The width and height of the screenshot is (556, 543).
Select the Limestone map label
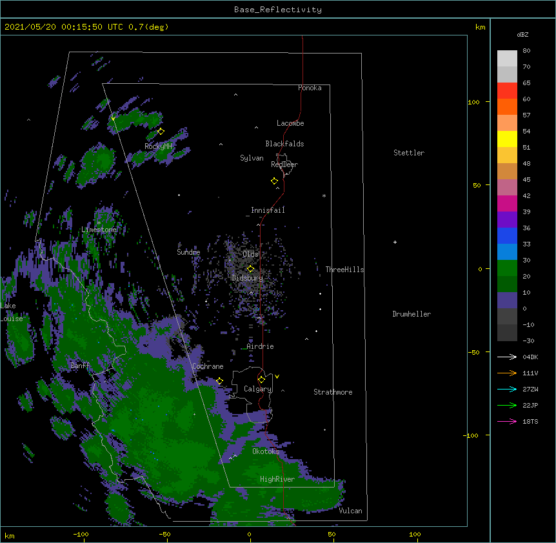(x=99, y=230)
